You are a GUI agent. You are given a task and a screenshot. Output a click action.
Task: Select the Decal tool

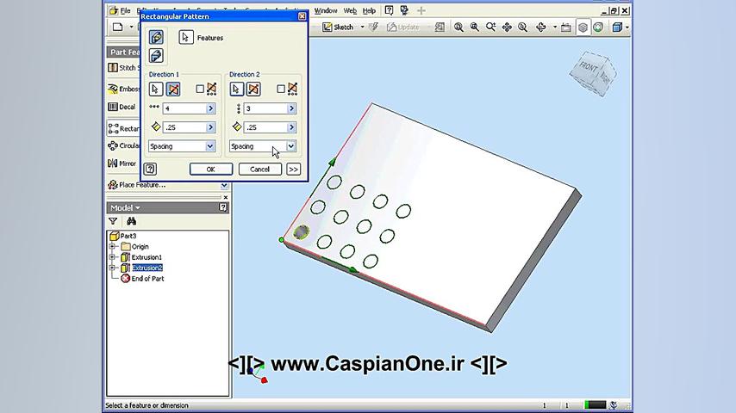tap(122, 107)
